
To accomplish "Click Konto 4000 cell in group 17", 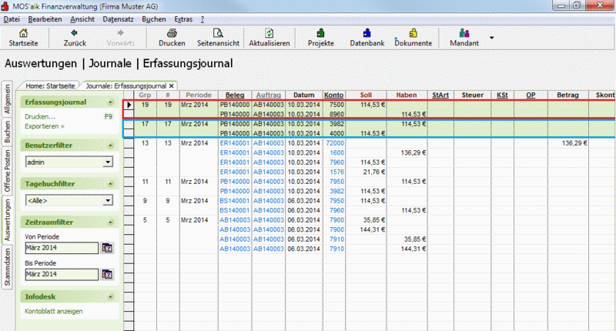I will pyautogui.click(x=334, y=133).
